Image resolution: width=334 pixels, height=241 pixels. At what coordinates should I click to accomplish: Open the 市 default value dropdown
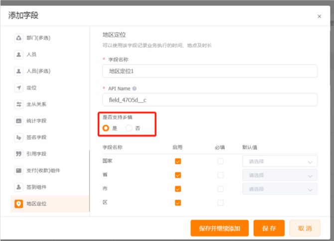(x=280, y=189)
